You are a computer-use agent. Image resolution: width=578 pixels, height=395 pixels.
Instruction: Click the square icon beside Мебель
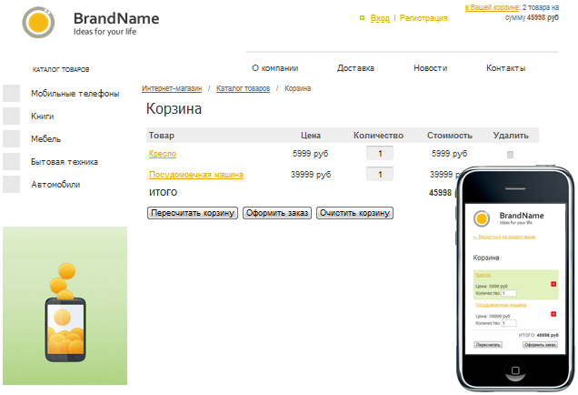coord(12,139)
